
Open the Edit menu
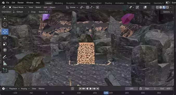pos(13,3)
